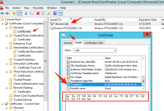164x111 pixels.
Task: Click the Copy icon in toolbar
Action: pyautogui.click(x=31, y=13)
